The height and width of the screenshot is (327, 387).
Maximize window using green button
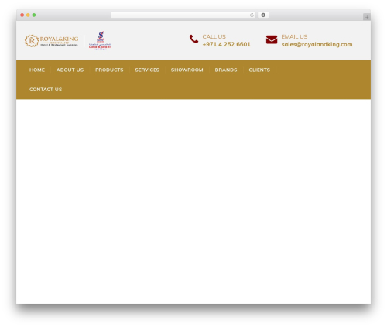[x=34, y=15]
